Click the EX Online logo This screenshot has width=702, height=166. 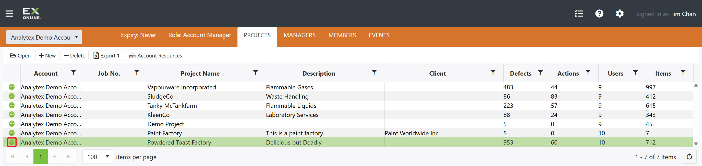[x=32, y=14]
